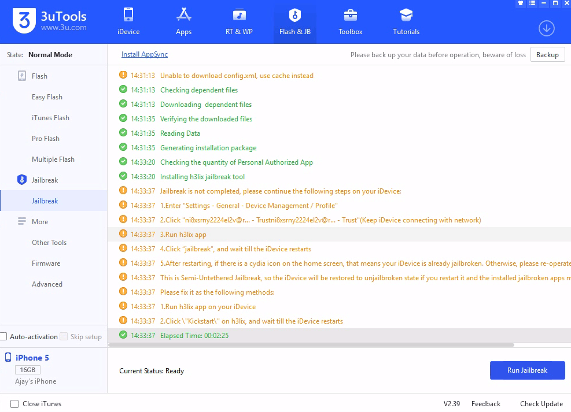The width and height of the screenshot is (571, 412).
Task: Enable the Auto-activation checkbox
Action: 3,336
